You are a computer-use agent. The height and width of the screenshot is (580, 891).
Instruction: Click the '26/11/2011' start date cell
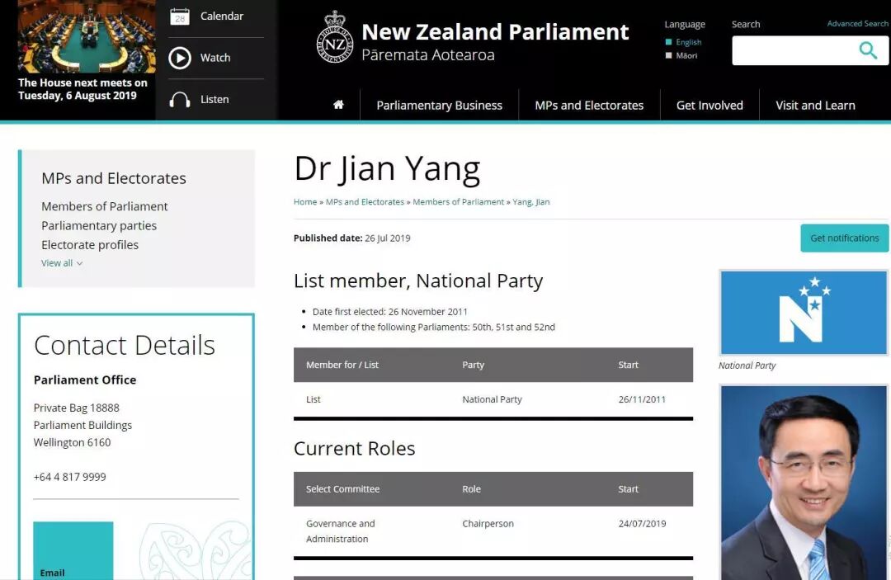[642, 399]
